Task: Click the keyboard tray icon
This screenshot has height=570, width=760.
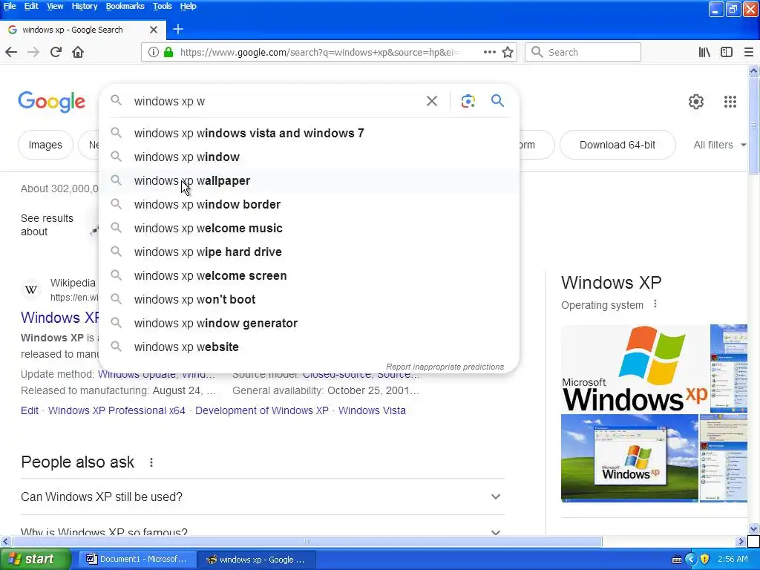Action: [677, 560]
